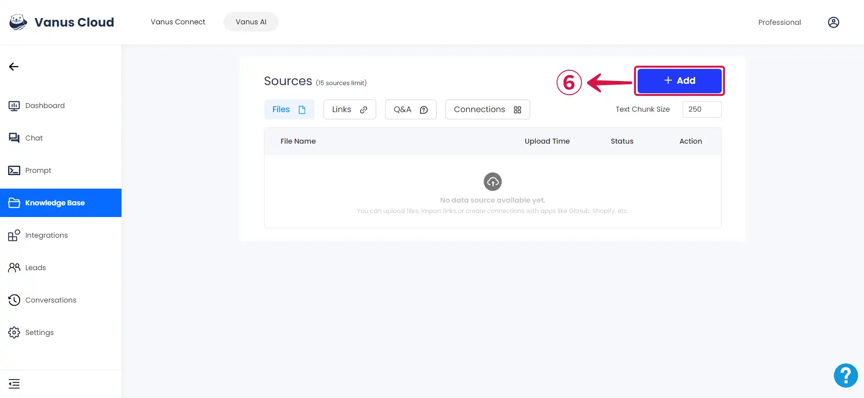
Task: Click the grid icon on Connections tab
Action: click(x=517, y=110)
